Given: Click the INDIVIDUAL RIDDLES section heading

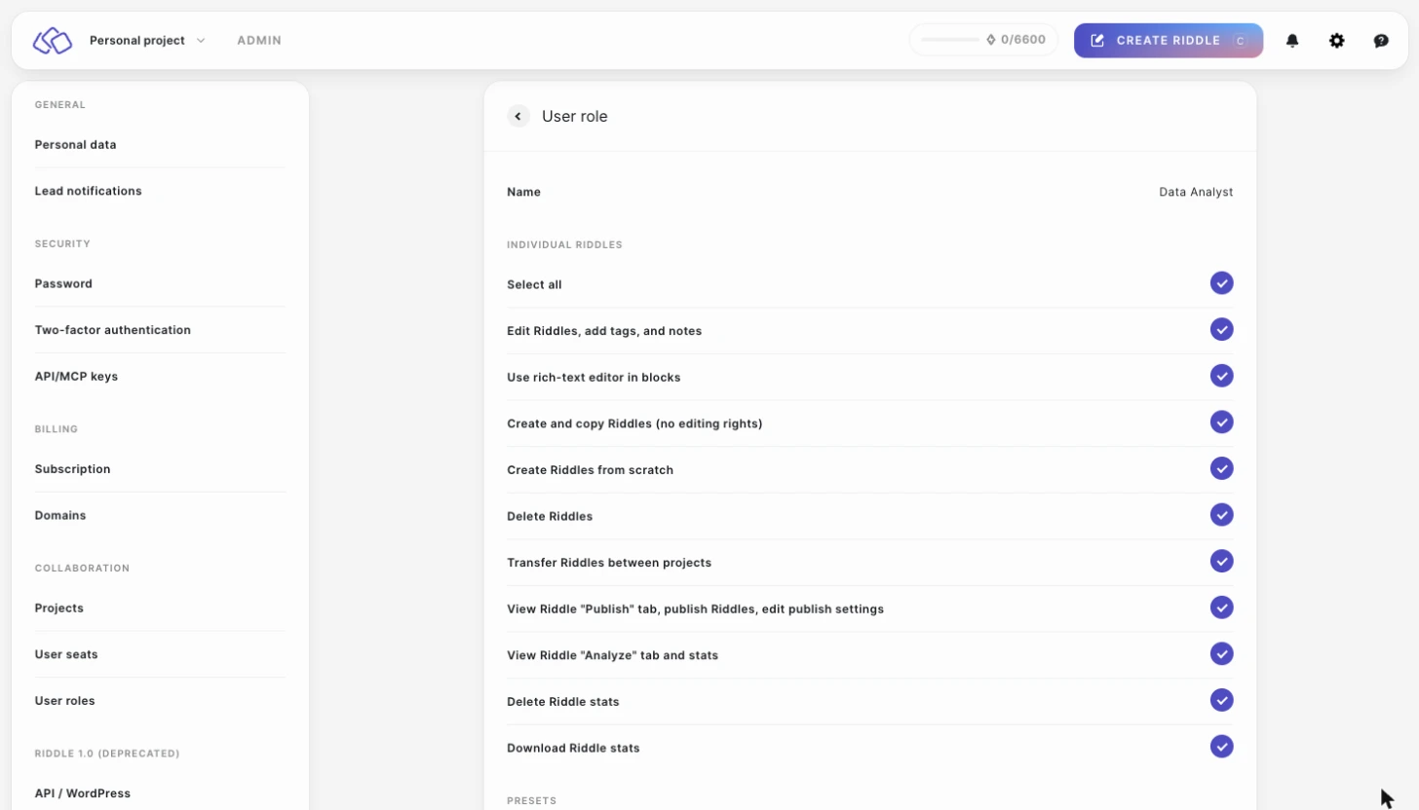Looking at the screenshot, I should click(564, 244).
